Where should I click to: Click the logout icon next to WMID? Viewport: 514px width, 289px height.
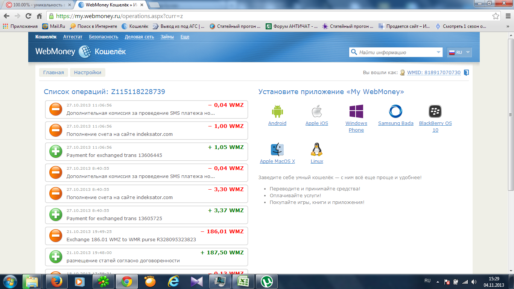tap(466, 73)
